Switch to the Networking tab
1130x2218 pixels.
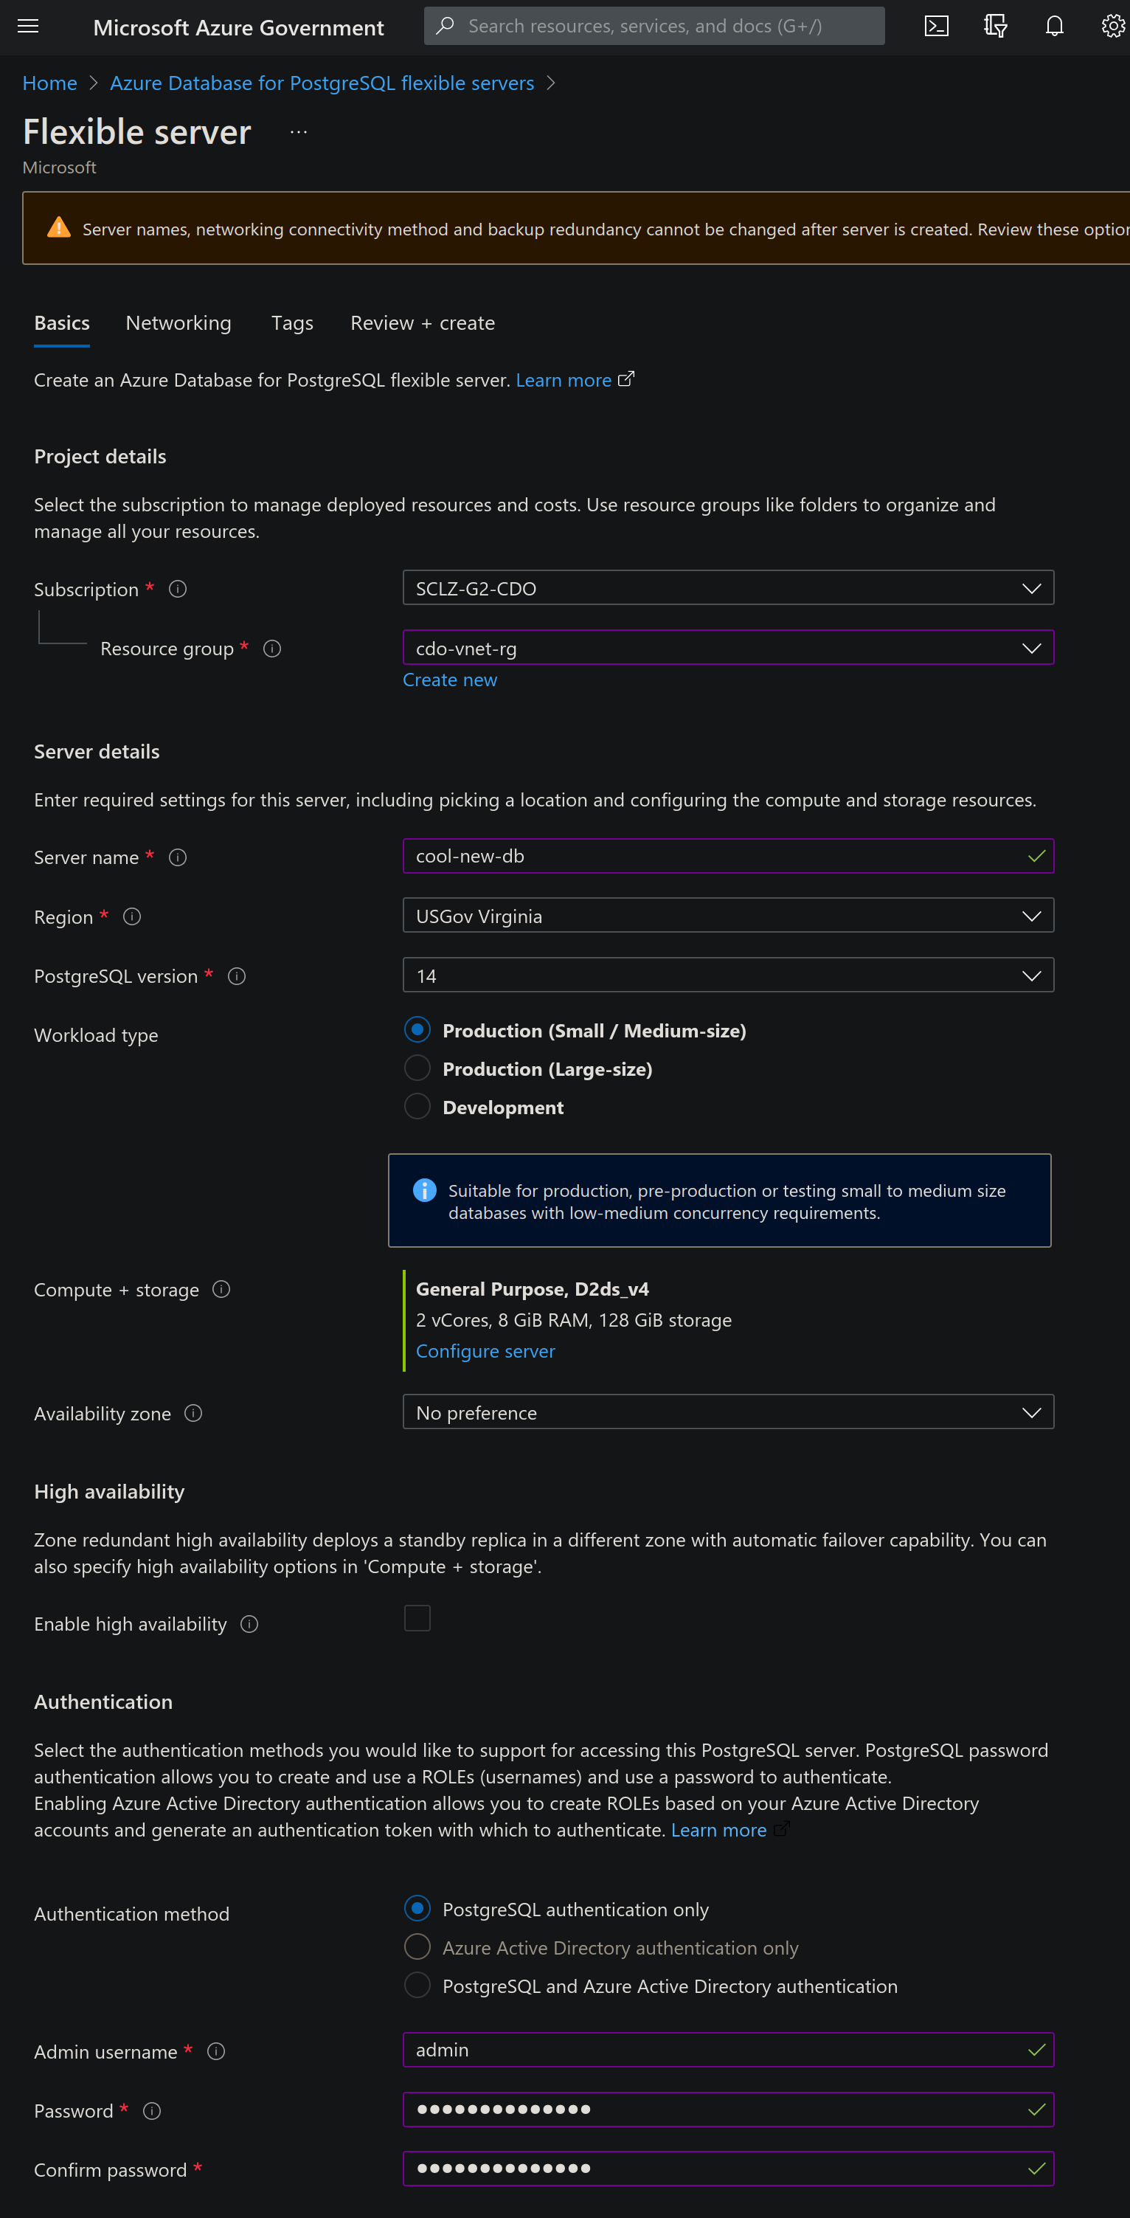point(178,324)
